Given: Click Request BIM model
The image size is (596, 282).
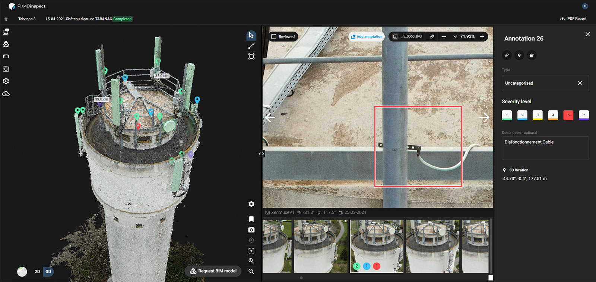Looking at the screenshot, I should click(x=213, y=271).
